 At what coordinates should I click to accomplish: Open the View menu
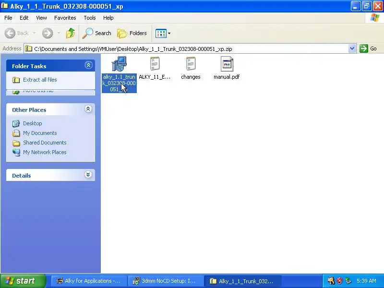pyautogui.click(x=41, y=18)
